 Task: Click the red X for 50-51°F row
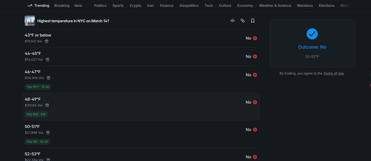pyautogui.click(x=255, y=130)
